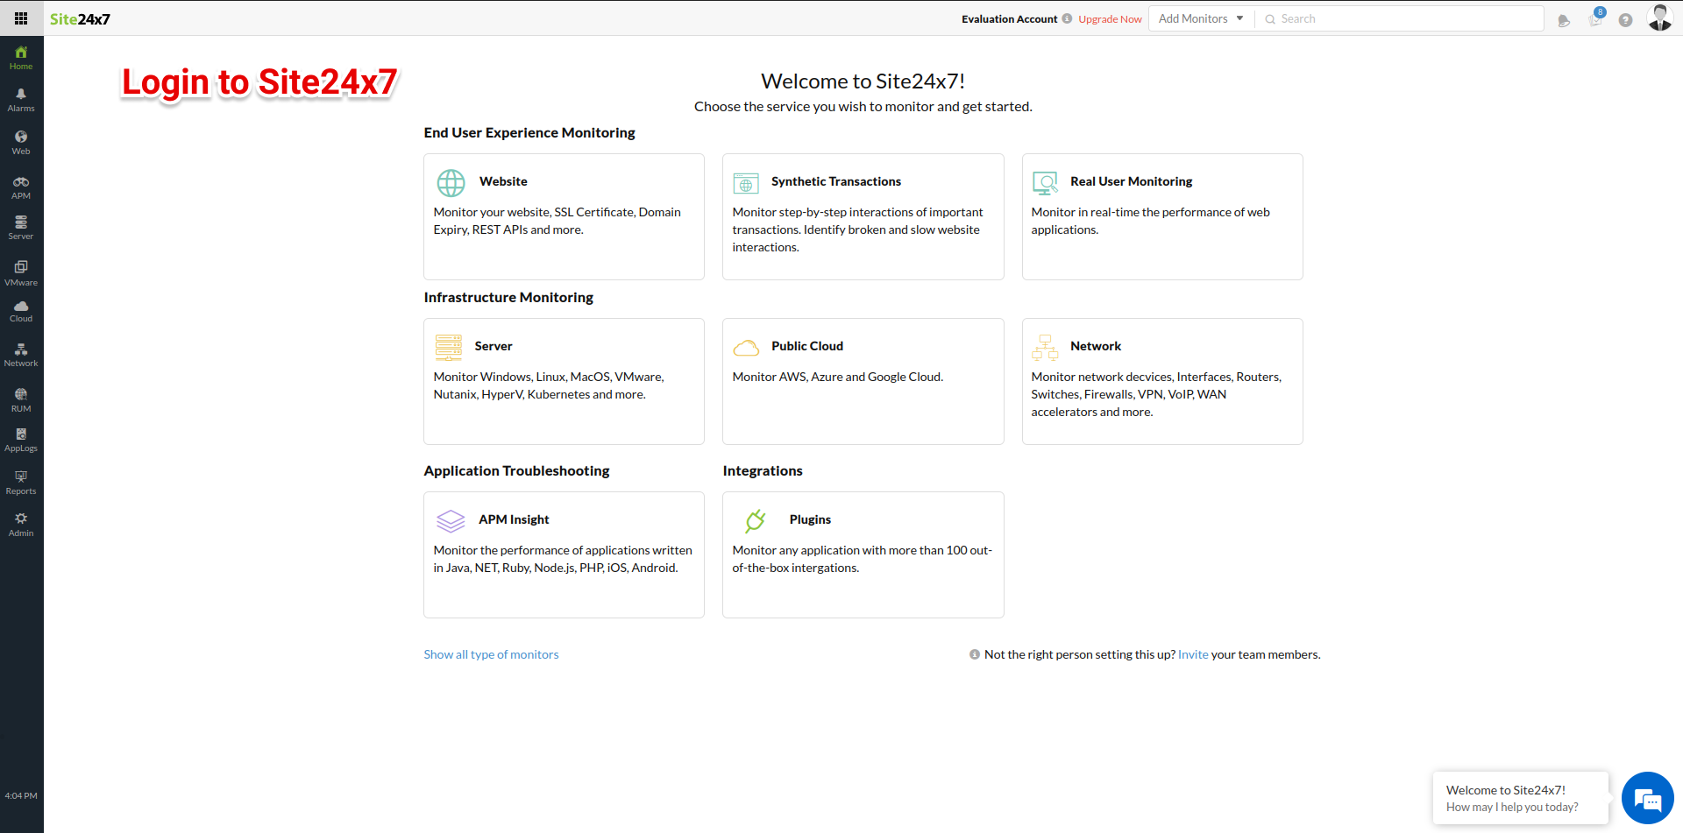Image resolution: width=1683 pixels, height=833 pixels.
Task: Click the Site24x7 logo
Action: point(80,19)
